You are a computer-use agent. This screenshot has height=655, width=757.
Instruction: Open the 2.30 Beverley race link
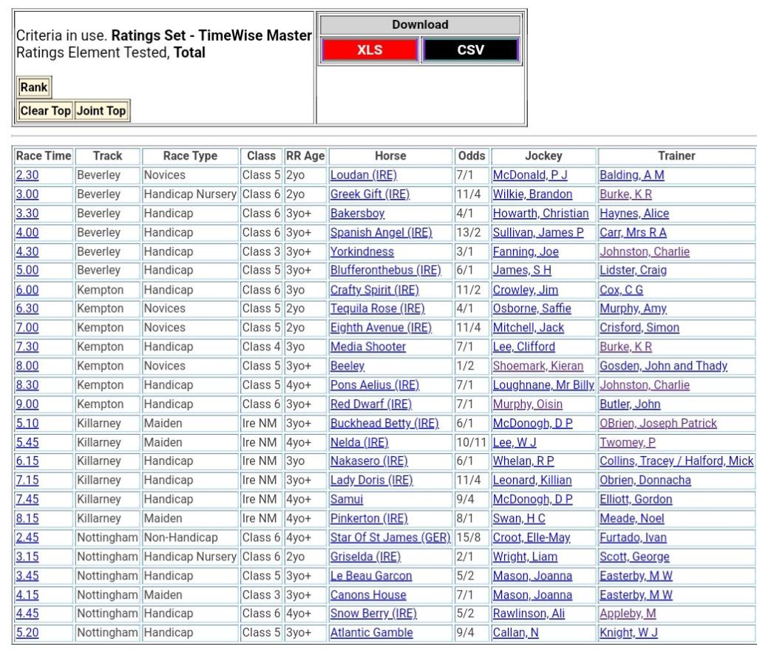point(27,175)
